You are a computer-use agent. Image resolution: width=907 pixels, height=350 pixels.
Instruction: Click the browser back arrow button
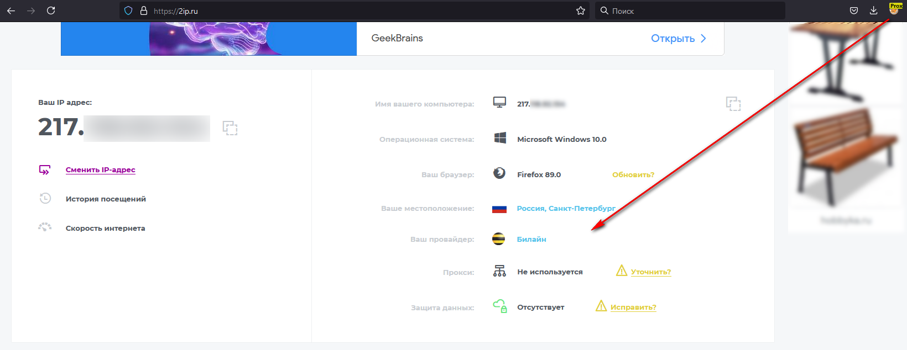tap(11, 10)
